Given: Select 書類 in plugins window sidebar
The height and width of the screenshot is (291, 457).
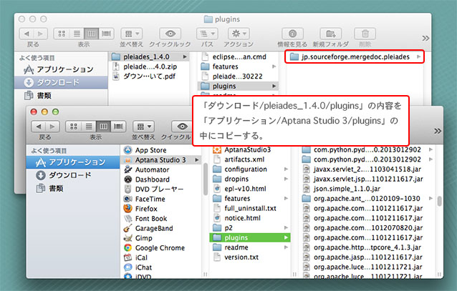Looking at the screenshot, I should [x=61, y=95].
